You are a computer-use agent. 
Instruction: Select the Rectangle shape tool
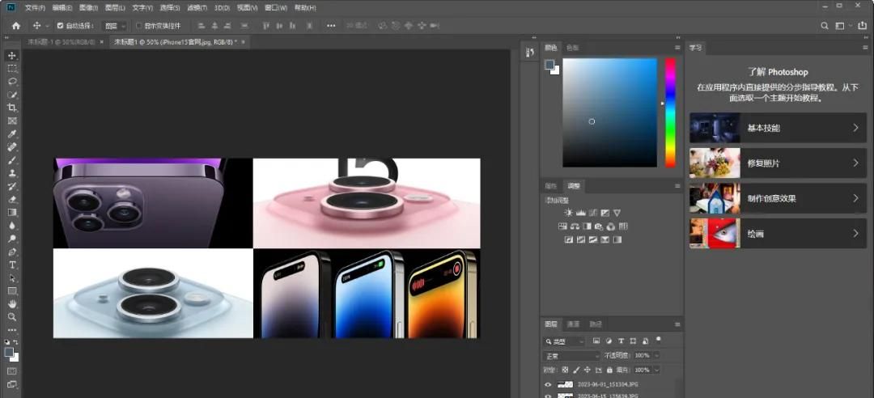11,291
